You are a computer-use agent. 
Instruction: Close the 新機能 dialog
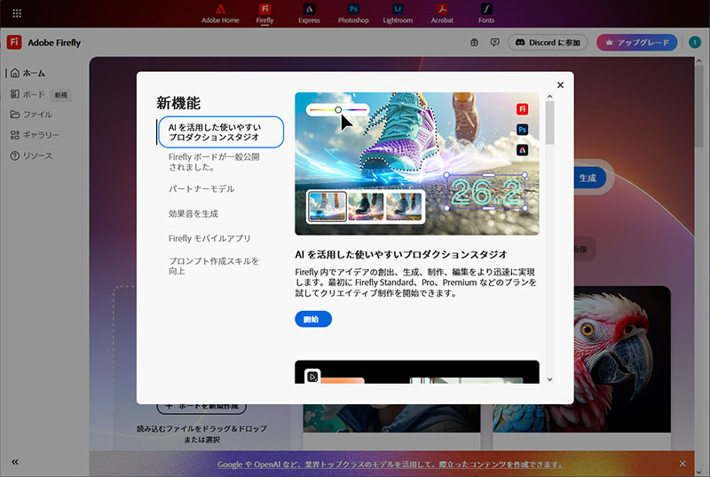[560, 85]
